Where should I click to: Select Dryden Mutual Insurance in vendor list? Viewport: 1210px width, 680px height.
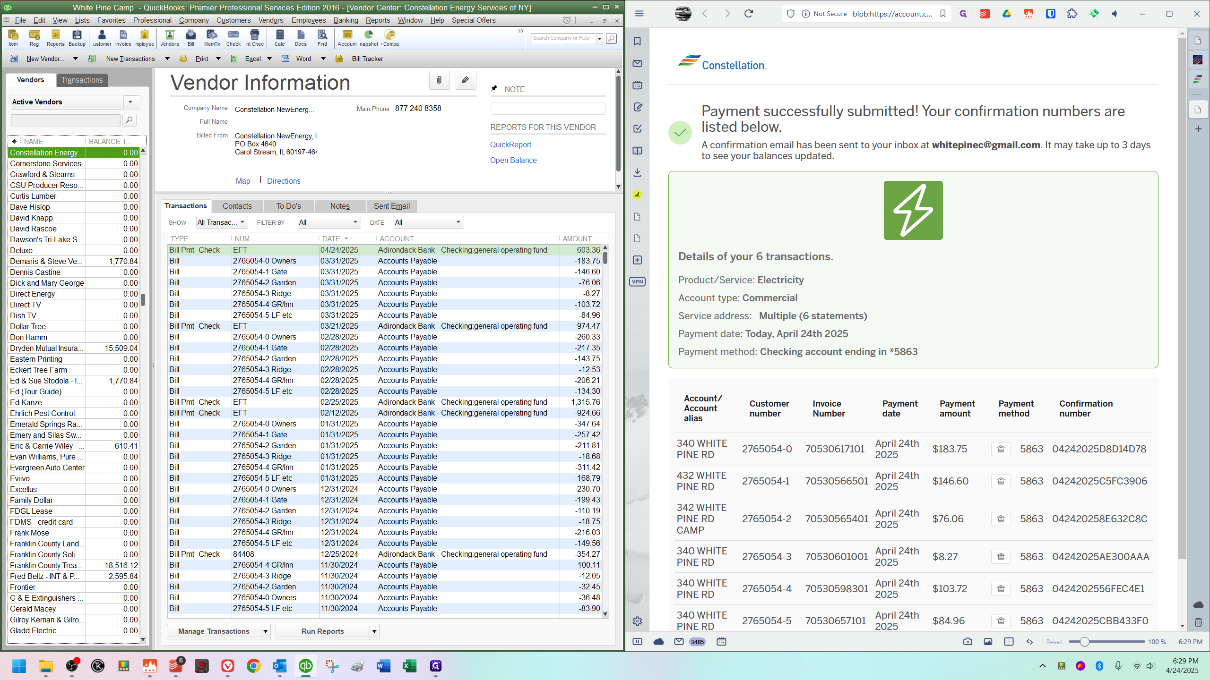pyautogui.click(x=46, y=348)
